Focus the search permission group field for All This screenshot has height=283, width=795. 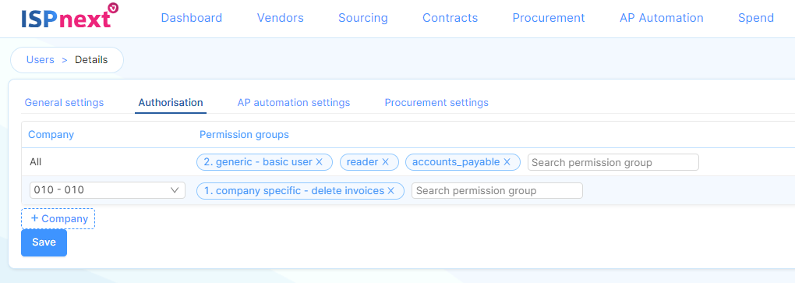[613, 162]
